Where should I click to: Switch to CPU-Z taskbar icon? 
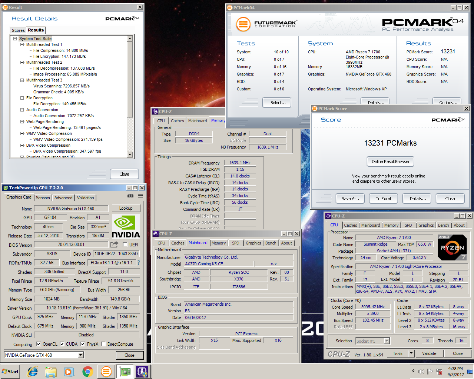tap(142, 372)
